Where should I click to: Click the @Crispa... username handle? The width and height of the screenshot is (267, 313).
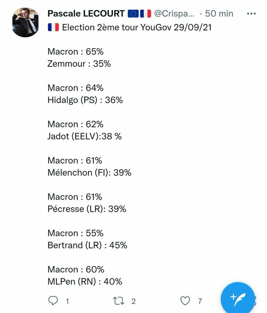pos(174,13)
